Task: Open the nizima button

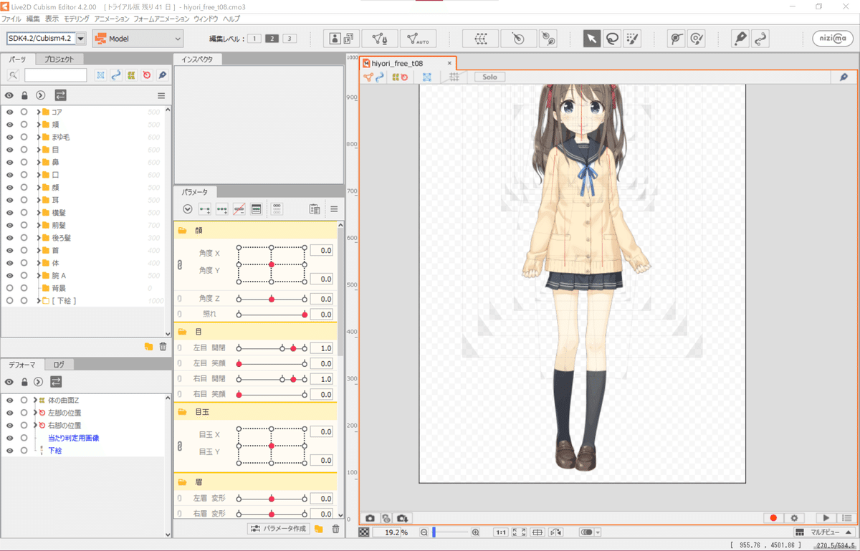Action: pyautogui.click(x=833, y=39)
